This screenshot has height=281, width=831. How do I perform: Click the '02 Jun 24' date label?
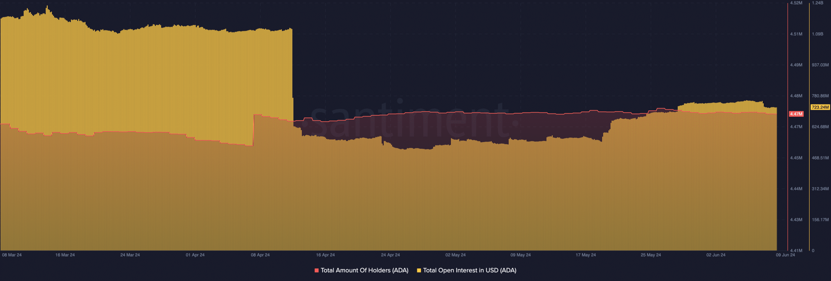pyautogui.click(x=716, y=255)
